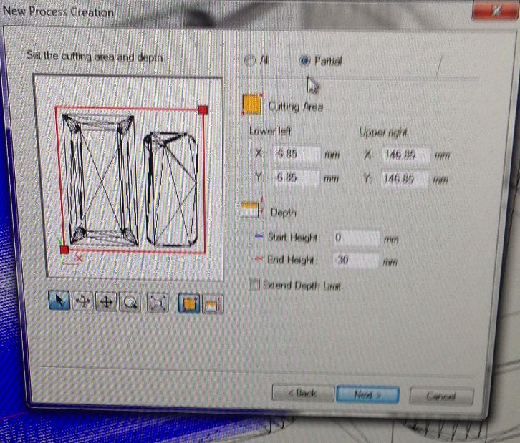This screenshot has width=520, height=443.
Task: Click the 'Set the cutting area and depth' text
Action: click(95, 57)
